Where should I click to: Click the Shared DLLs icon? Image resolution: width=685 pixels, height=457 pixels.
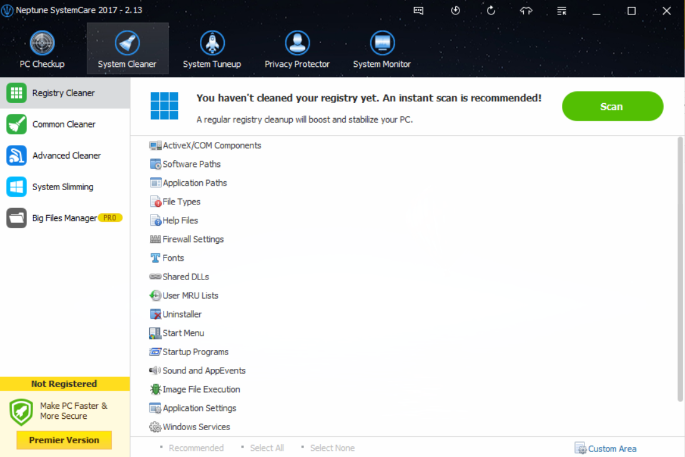(155, 276)
